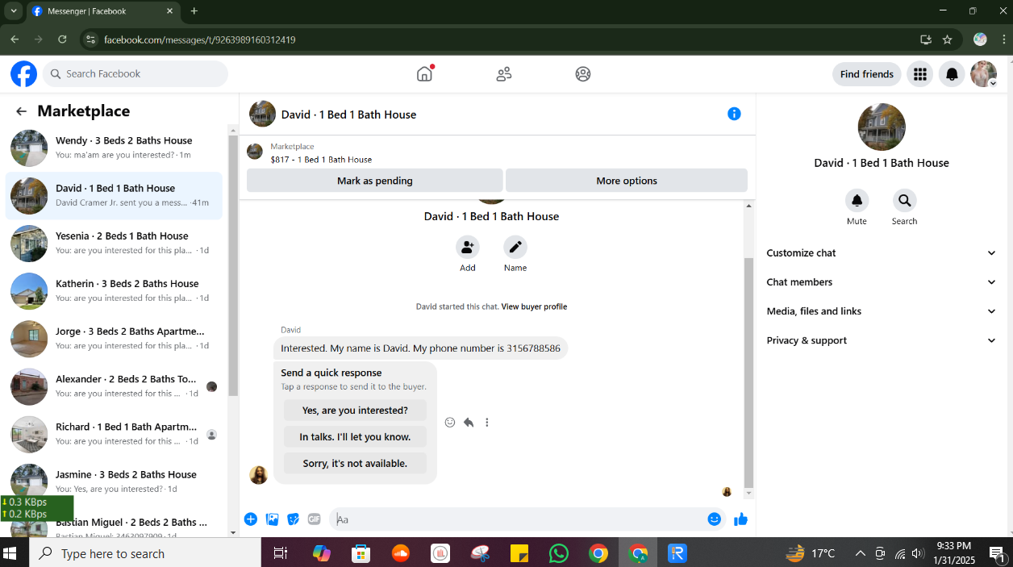Expand Media, files and links section
The width and height of the screenshot is (1013, 567).
pyautogui.click(x=882, y=311)
